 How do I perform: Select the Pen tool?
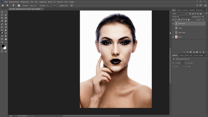6,33
